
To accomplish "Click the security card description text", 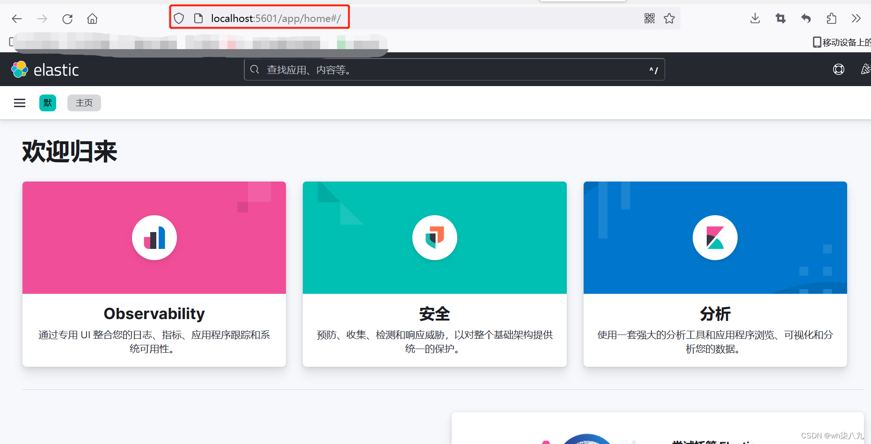I will (434, 342).
